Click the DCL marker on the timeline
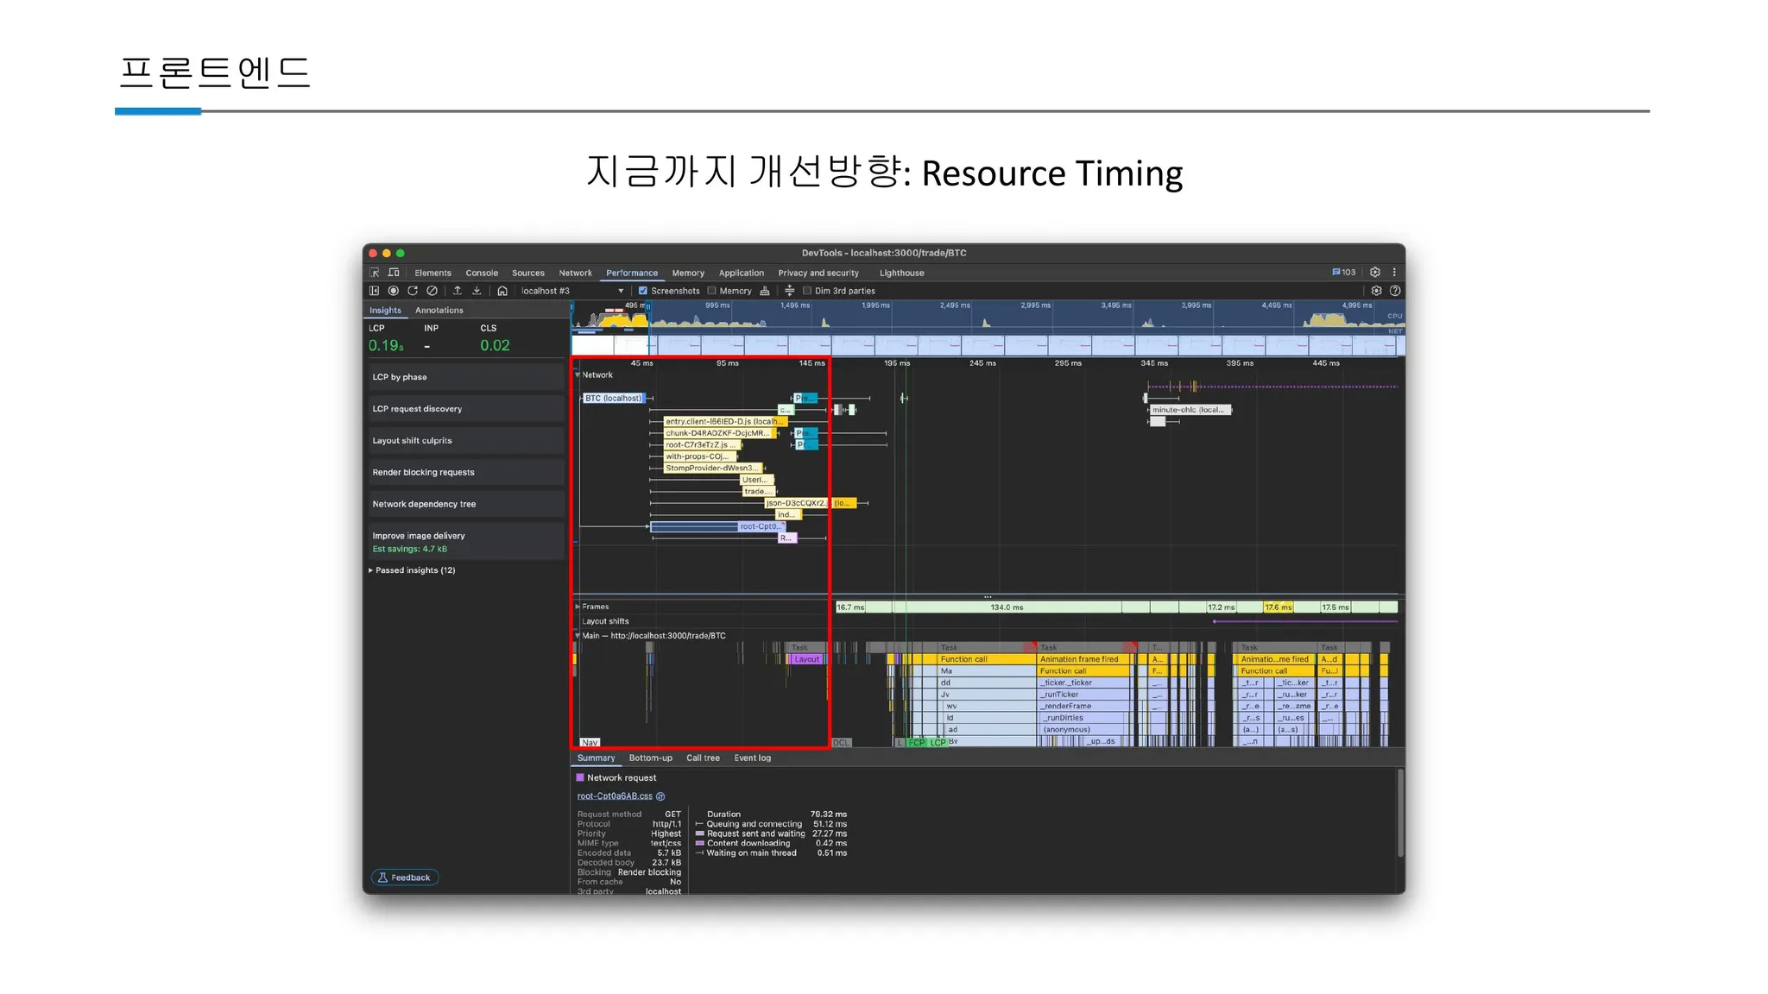Viewport: 1768px width, 994px height. click(841, 743)
